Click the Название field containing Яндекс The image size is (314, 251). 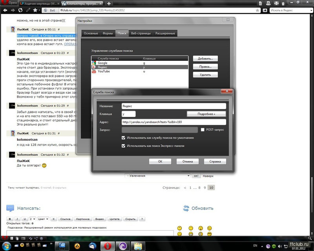[173, 106]
